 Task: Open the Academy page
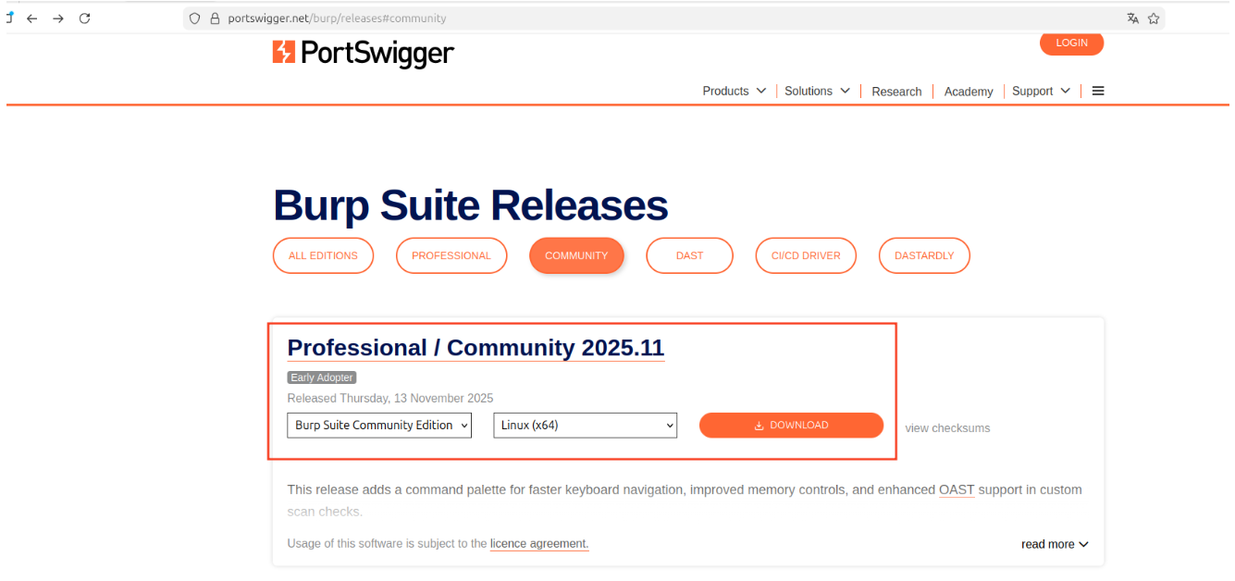click(x=969, y=92)
